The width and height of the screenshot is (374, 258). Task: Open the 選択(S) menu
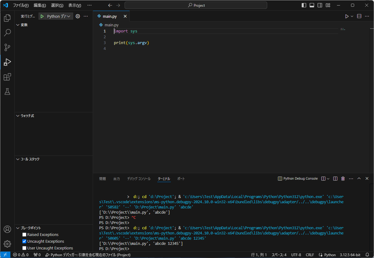(57, 5)
